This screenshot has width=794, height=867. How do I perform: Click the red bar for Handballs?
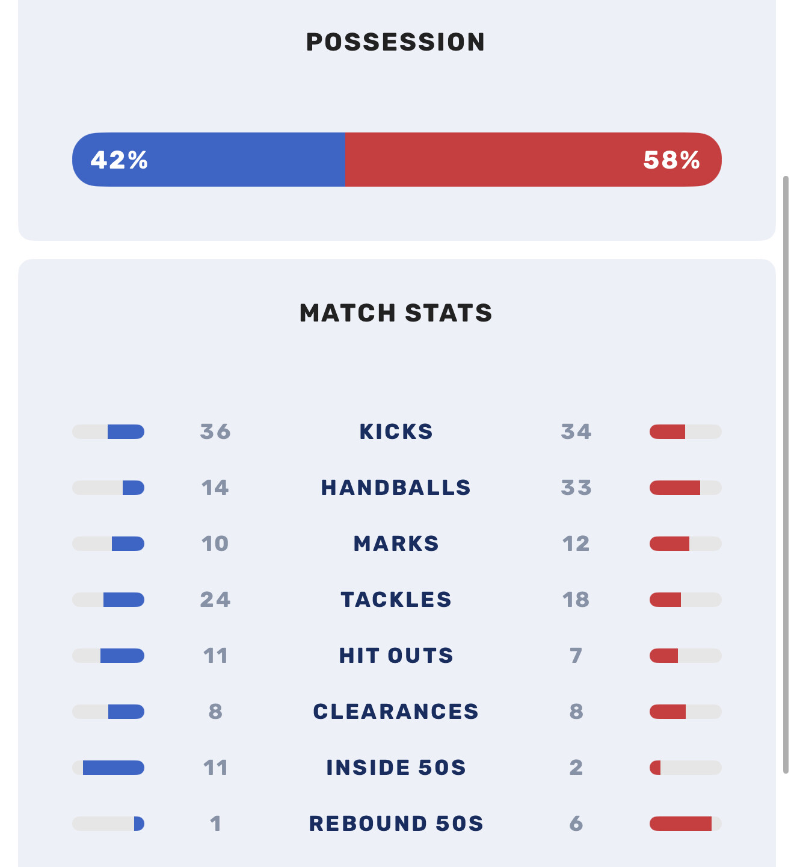coord(675,488)
